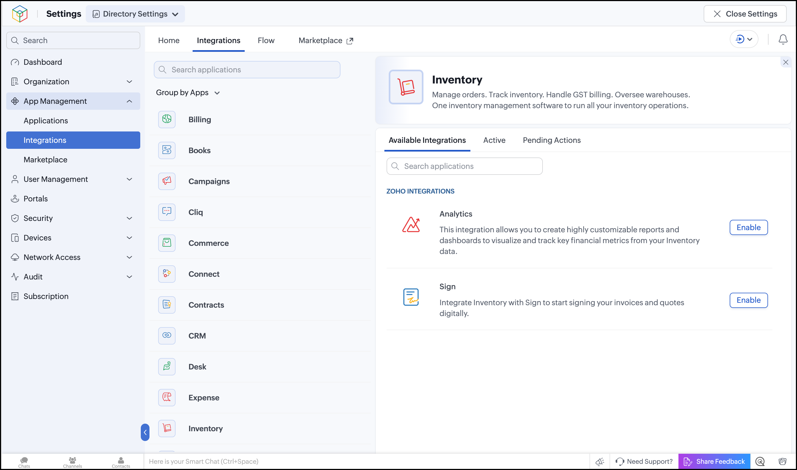Enable the Analytics integration
Image resolution: width=797 pixels, height=470 pixels.
tap(748, 227)
